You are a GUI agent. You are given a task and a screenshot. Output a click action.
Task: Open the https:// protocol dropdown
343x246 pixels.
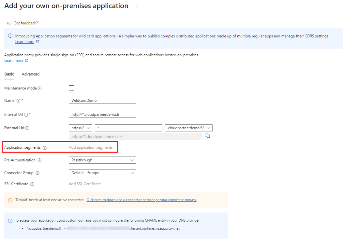[x=81, y=128]
